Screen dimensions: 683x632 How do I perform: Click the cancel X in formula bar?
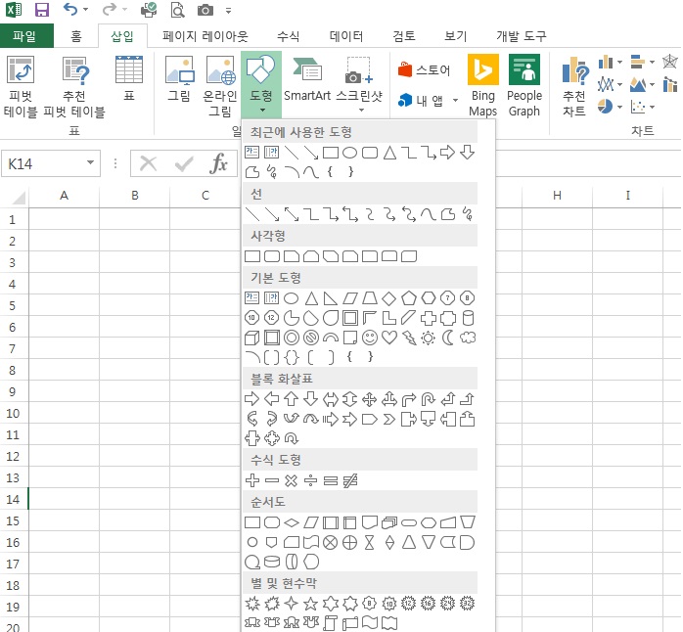pyautogui.click(x=148, y=163)
